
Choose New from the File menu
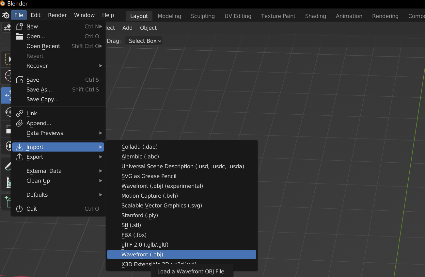coord(58,26)
